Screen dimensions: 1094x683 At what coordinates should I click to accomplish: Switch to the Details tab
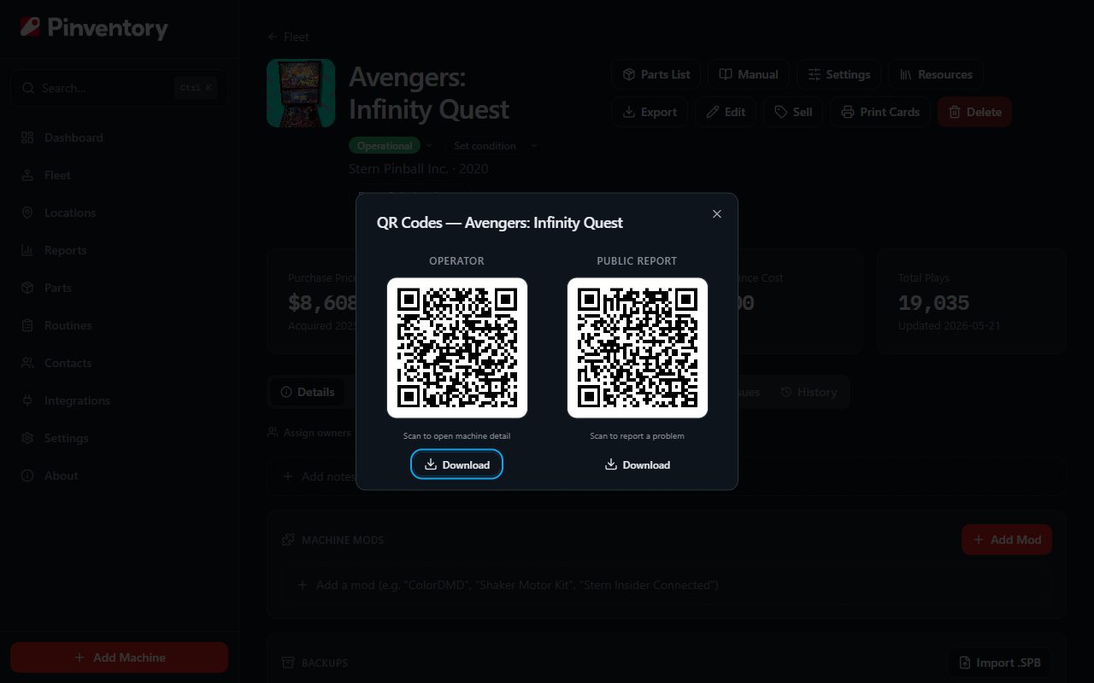tap(307, 392)
